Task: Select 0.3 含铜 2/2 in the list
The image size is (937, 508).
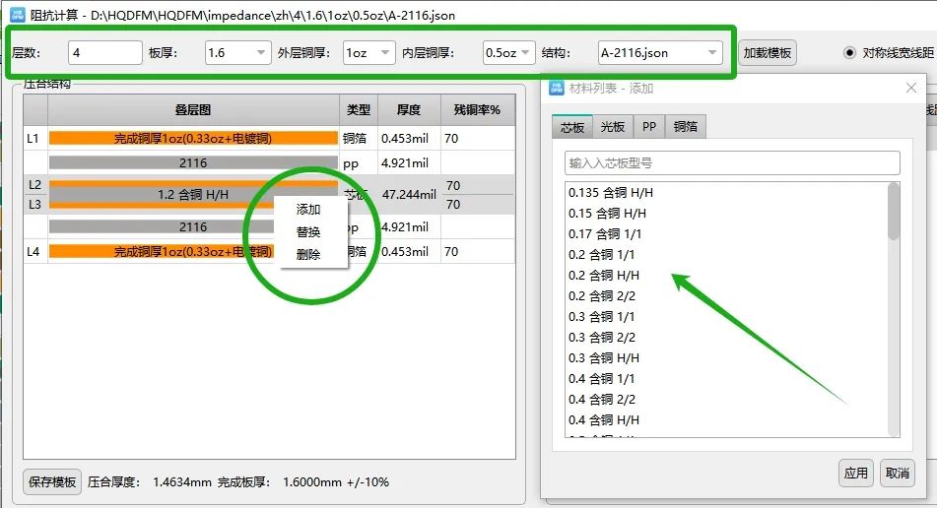Action: pyautogui.click(x=602, y=338)
